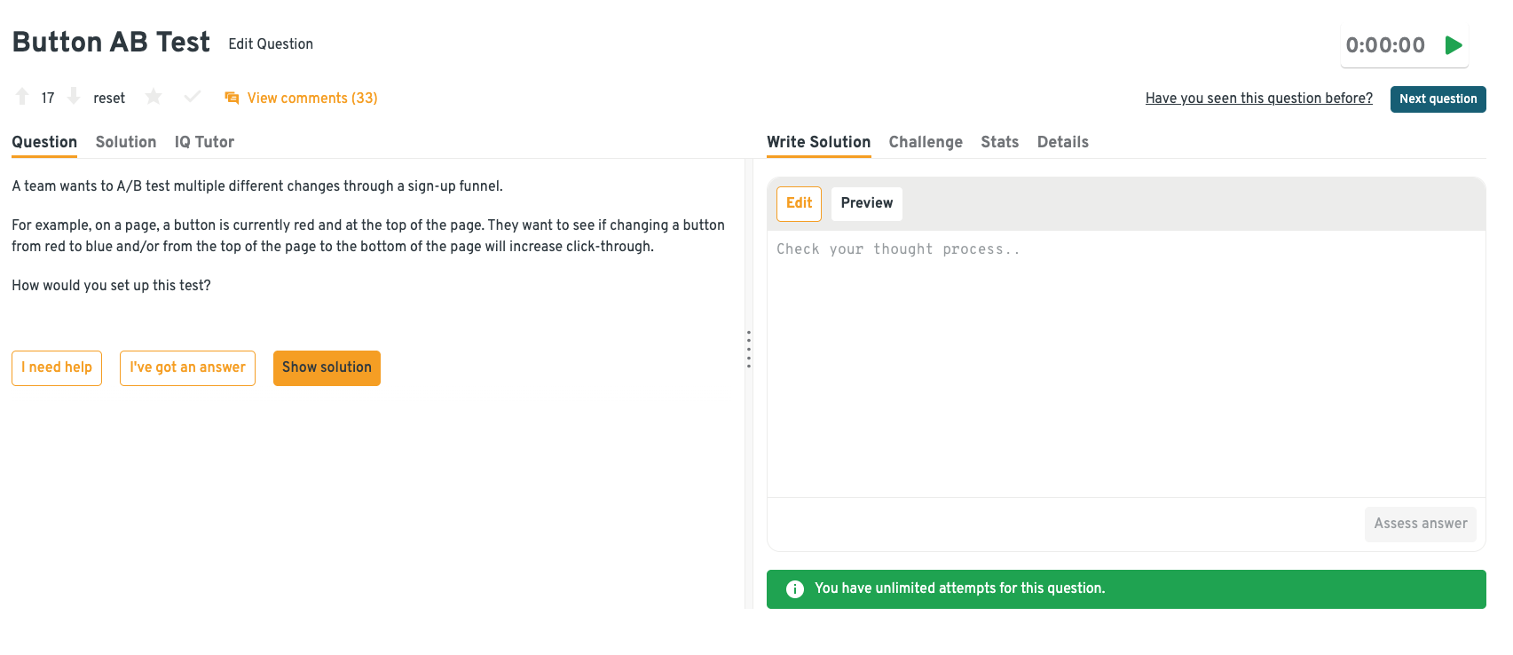Bookmark the question with the star icon
This screenshot has height=655, width=1513.
click(154, 97)
